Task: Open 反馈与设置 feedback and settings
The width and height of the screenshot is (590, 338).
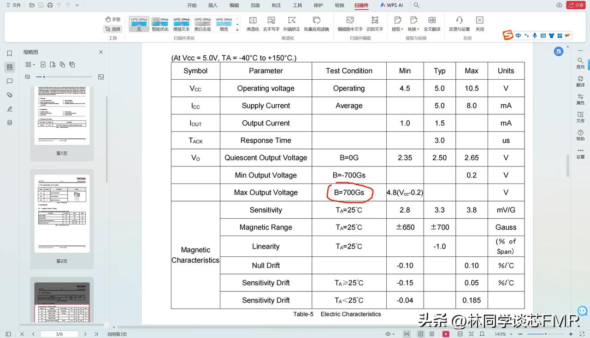Action: coord(459,24)
